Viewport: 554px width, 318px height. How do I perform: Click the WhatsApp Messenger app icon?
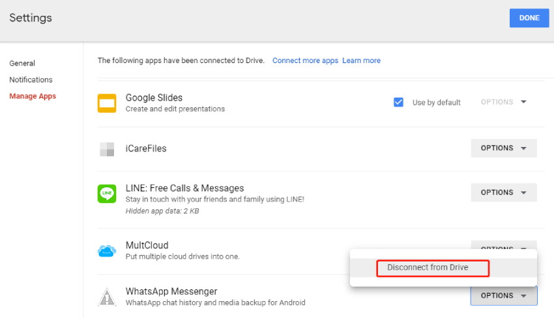[107, 297]
